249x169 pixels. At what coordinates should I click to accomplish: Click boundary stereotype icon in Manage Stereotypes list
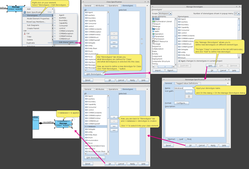(x=179, y=25)
